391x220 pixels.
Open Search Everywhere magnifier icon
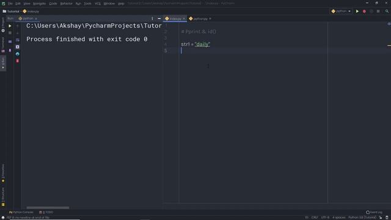tap(387, 11)
